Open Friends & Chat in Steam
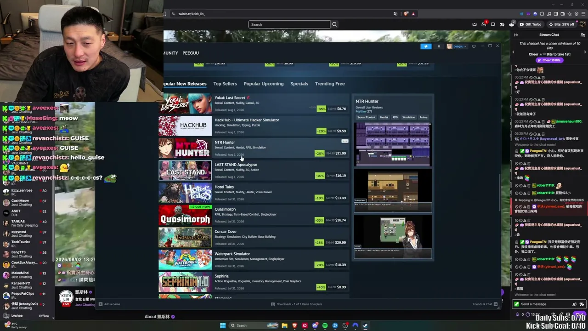Image resolution: width=588 pixels, height=331 pixels. [x=485, y=304]
